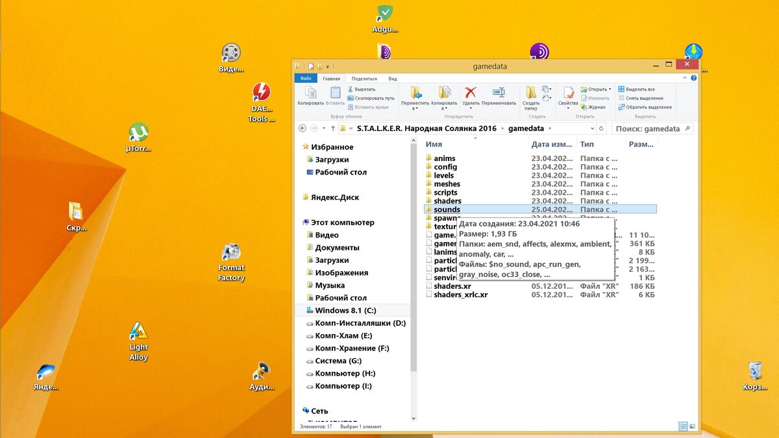Click Изменить (Edit) in the ribbon

point(595,98)
